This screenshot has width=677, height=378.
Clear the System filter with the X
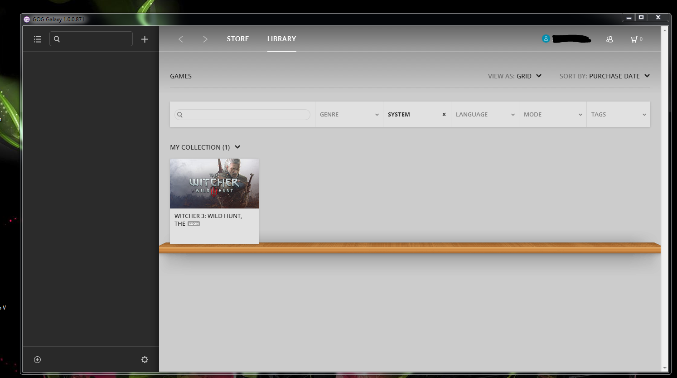point(444,115)
